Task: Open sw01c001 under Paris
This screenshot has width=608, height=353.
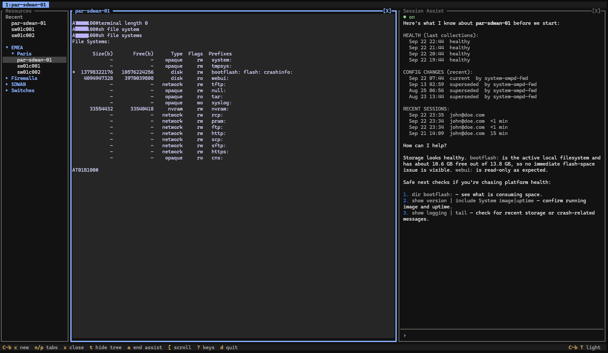Action: (29, 66)
